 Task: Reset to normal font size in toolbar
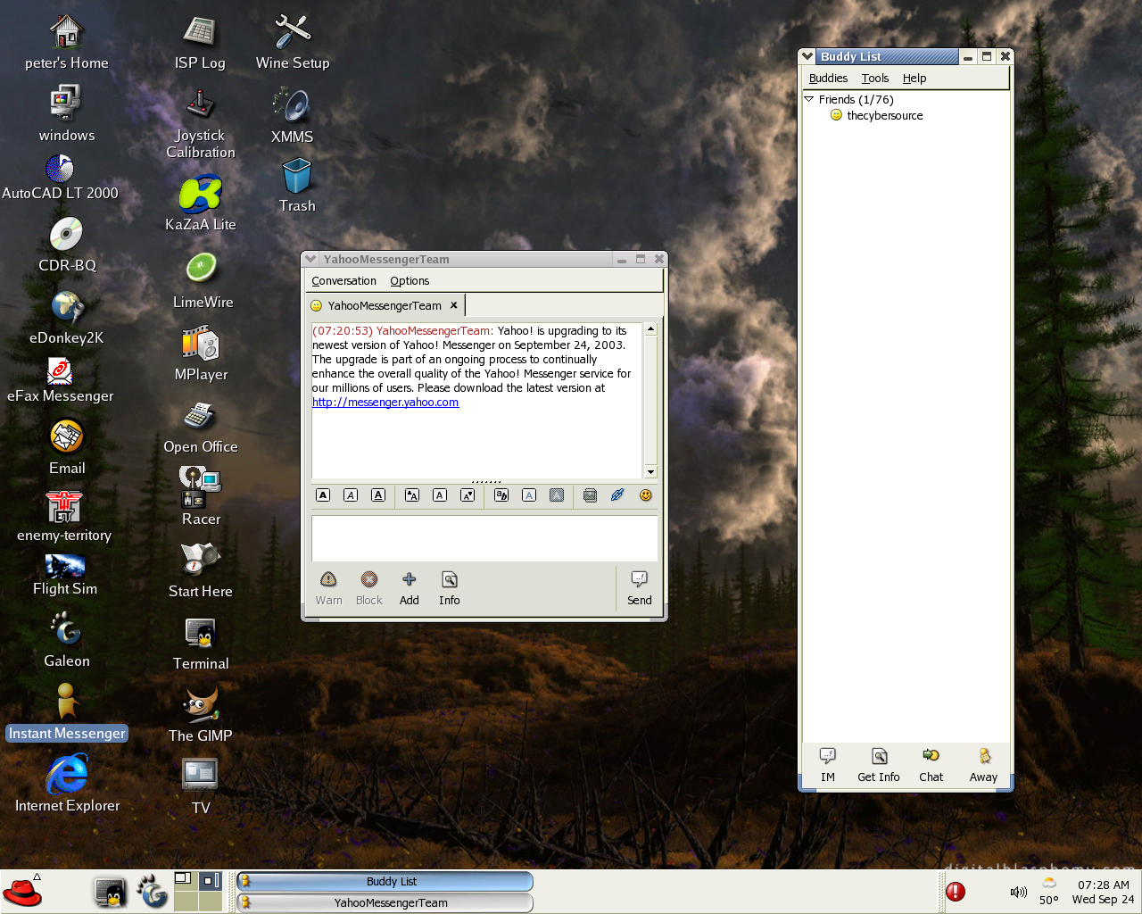(x=440, y=495)
